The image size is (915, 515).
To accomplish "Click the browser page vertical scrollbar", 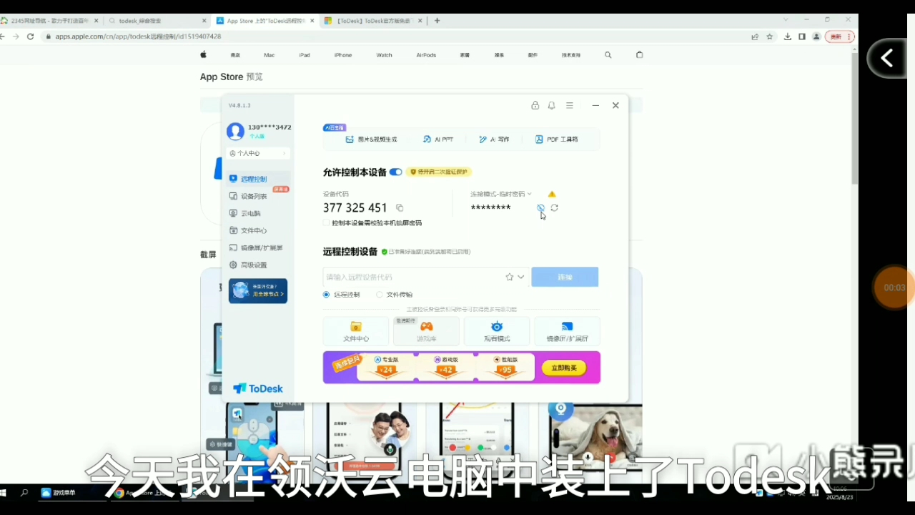I will 854,118.
